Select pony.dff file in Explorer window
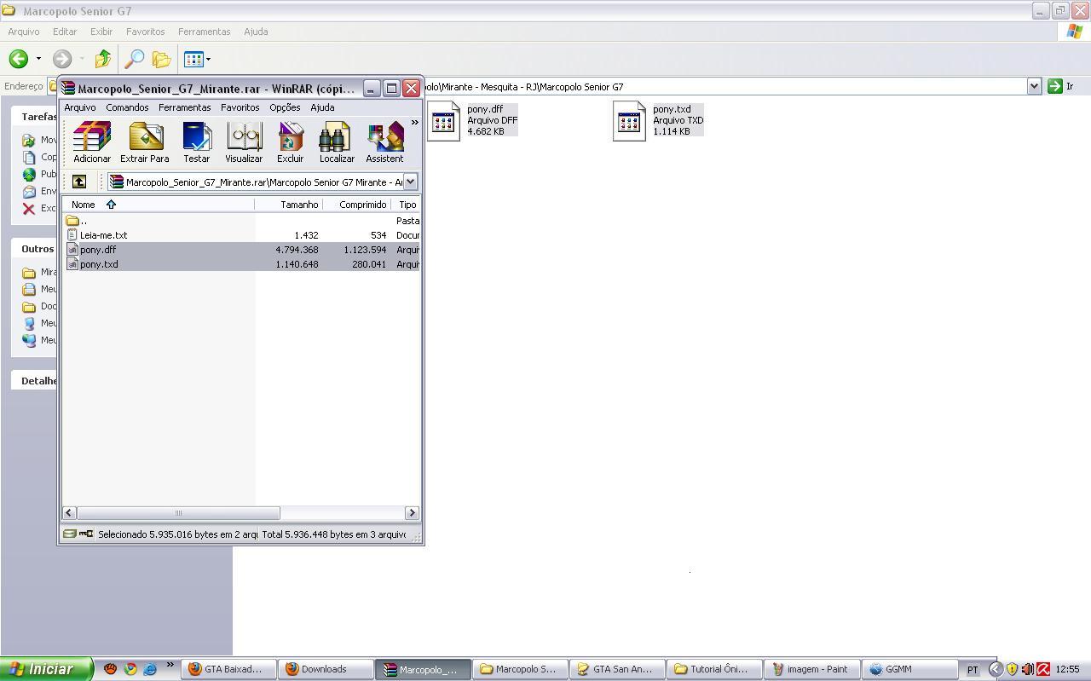Screen dimensions: 1091x681 click(x=474, y=120)
